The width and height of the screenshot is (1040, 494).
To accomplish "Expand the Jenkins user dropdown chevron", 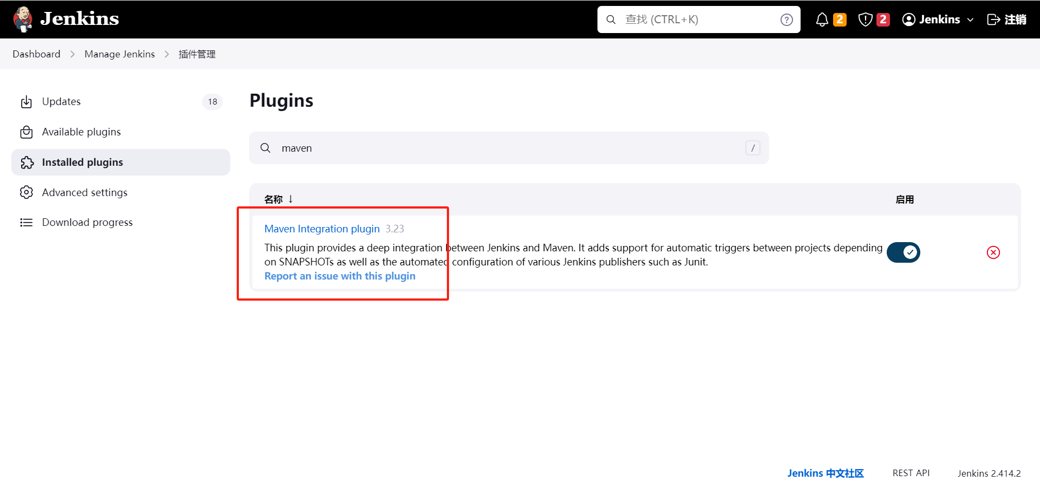I will pos(970,20).
